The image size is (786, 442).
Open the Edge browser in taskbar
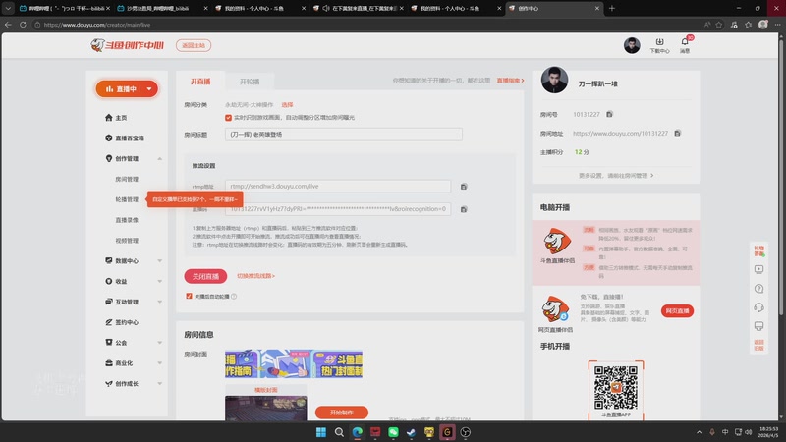pos(358,432)
